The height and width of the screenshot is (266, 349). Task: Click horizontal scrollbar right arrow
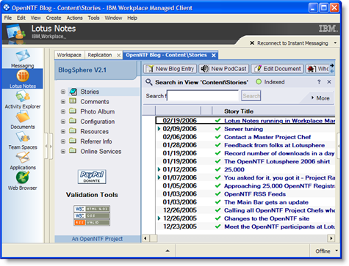click(x=331, y=238)
